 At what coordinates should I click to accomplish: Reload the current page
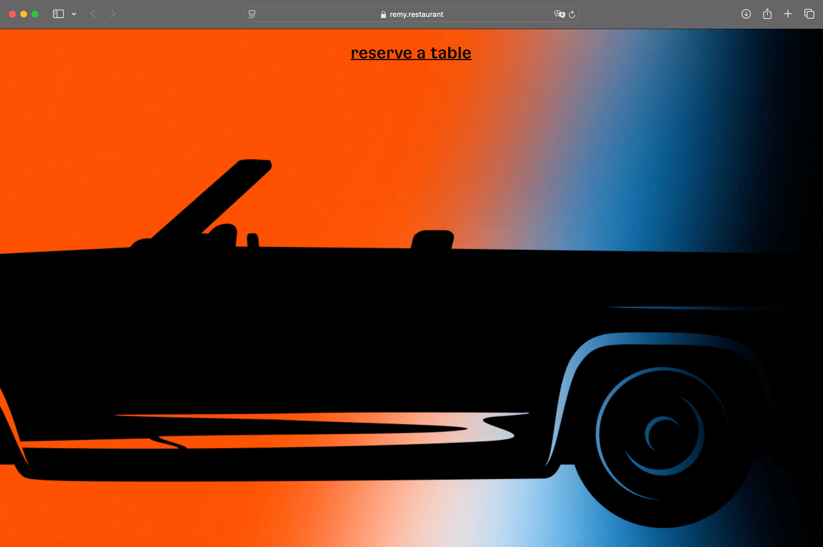tap(572, 14)
